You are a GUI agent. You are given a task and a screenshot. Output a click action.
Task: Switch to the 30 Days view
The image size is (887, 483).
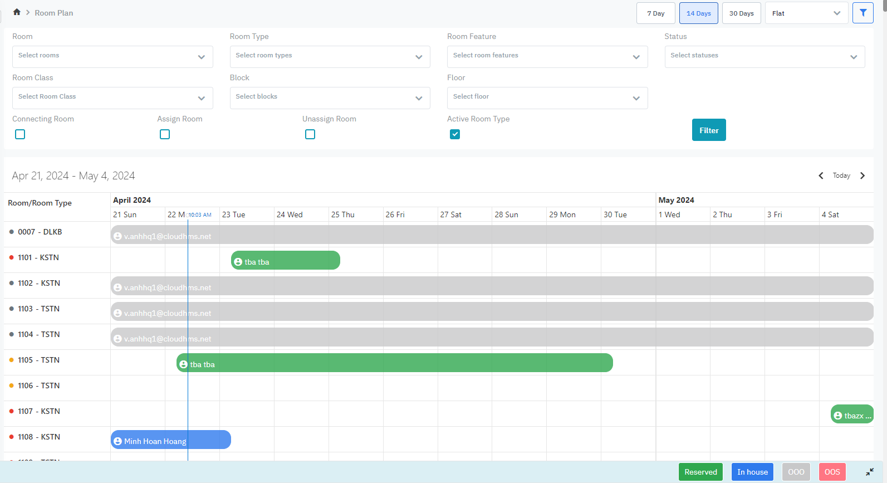point(741,13)
